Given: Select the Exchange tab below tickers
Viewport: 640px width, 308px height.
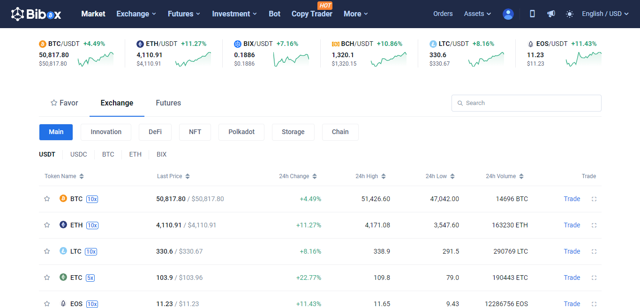Looking at the screenshot, I should (117, 103).
